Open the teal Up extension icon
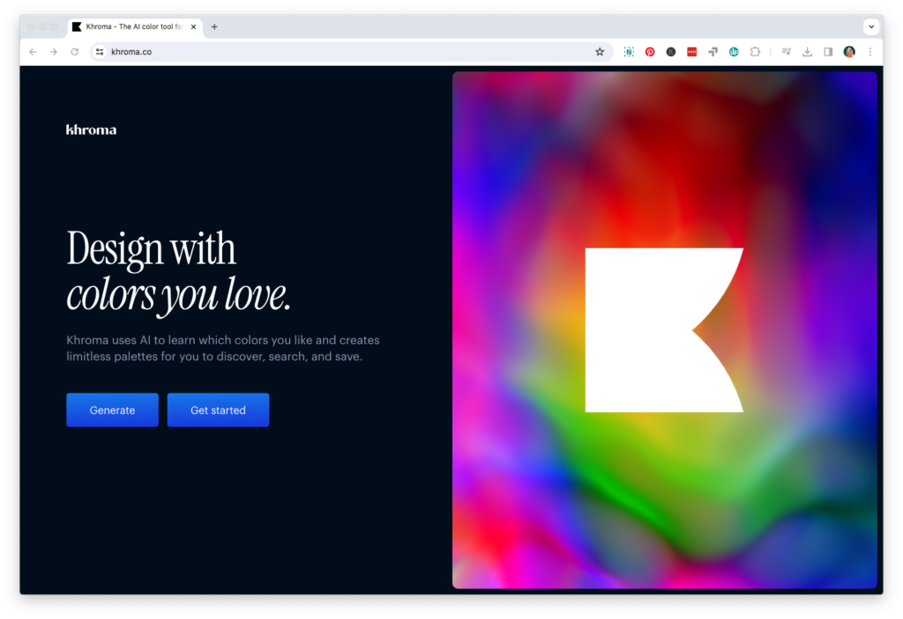The height and width of the screenshot is (619, 903). (734, 52)
